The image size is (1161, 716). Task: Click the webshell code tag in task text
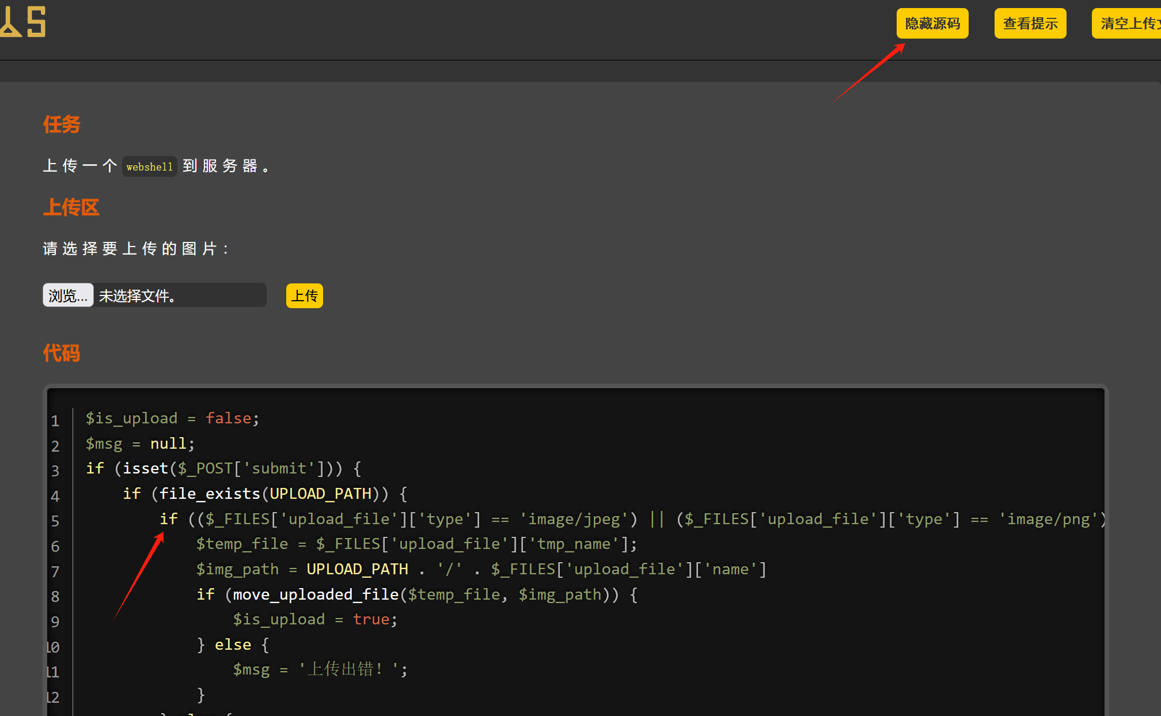(x=149, y=166)
